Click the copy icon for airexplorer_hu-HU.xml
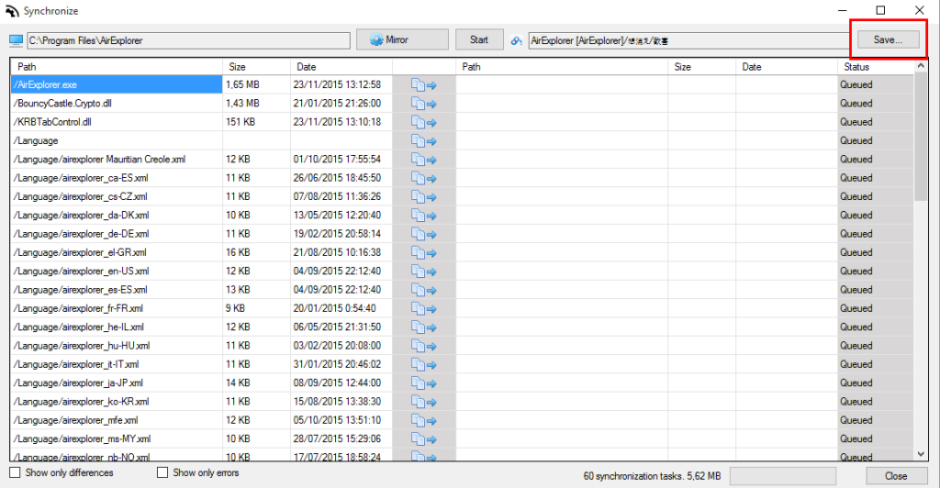This screenshot has height=488, width=940. [x=424, y=346]
